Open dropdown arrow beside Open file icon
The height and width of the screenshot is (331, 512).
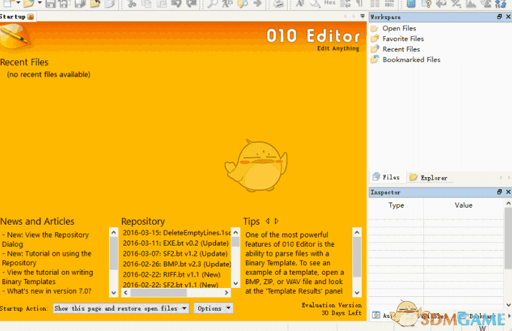(x=39, y=3)
